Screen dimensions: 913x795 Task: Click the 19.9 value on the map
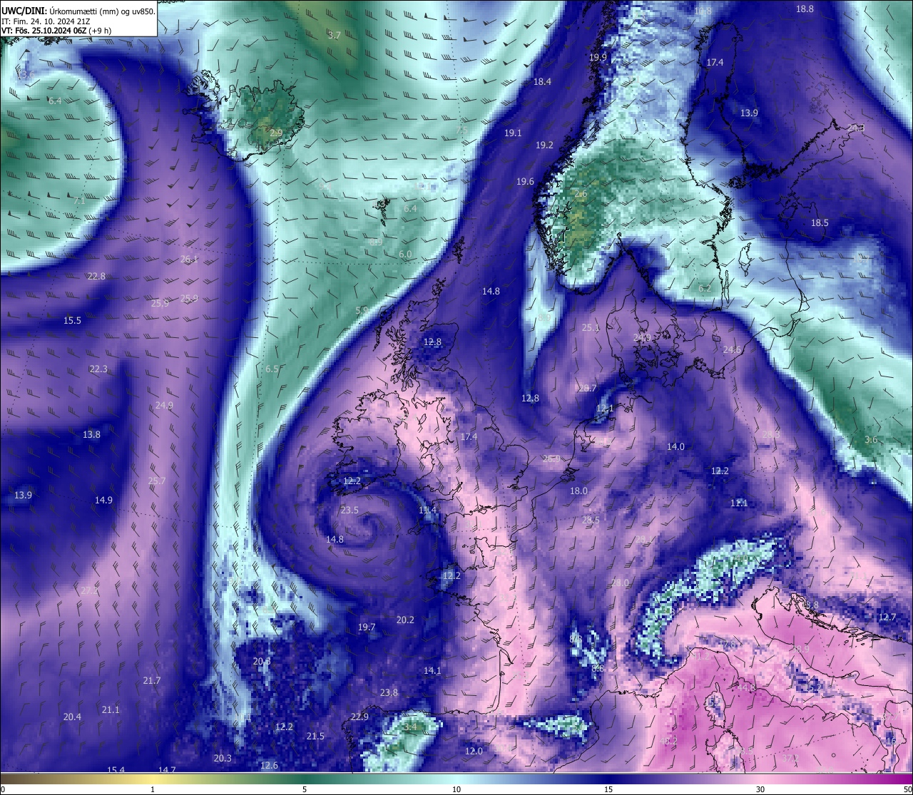coord(598,57)
